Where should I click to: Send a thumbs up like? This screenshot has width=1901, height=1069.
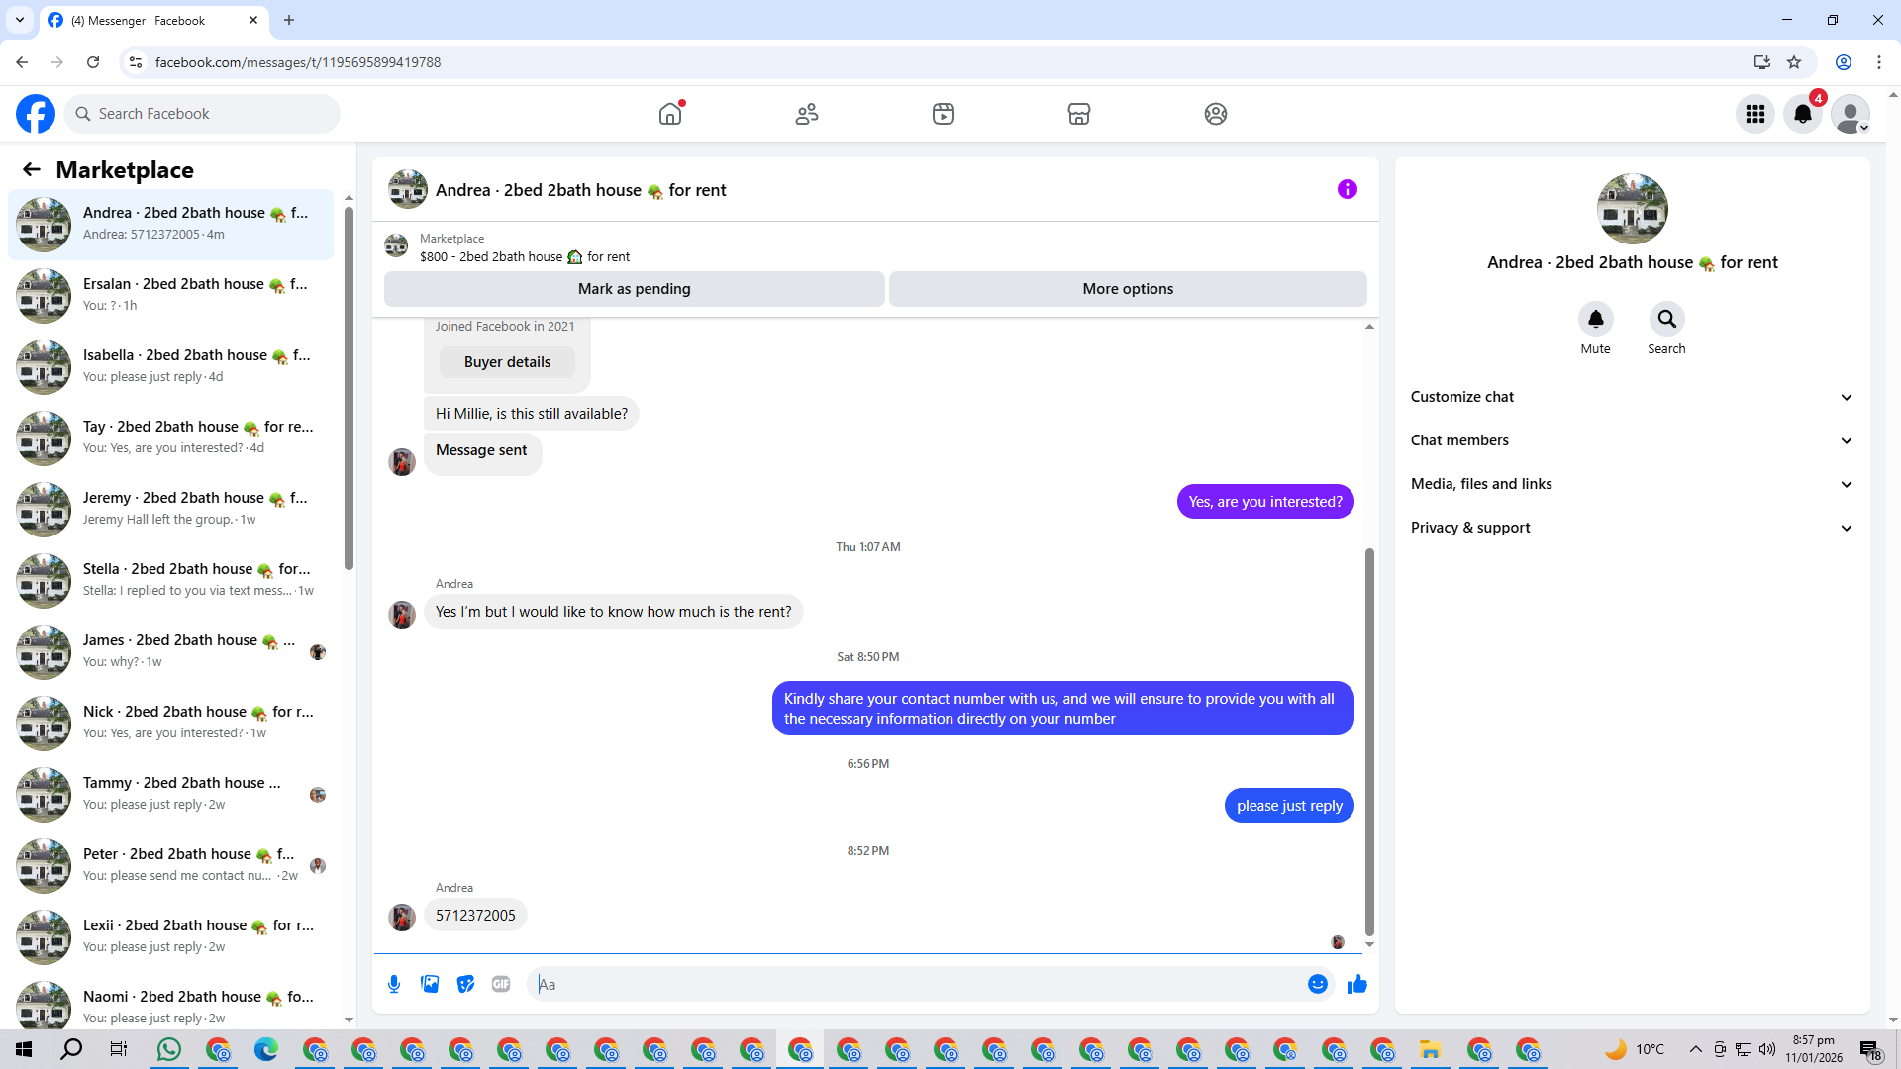point(1357,984)
